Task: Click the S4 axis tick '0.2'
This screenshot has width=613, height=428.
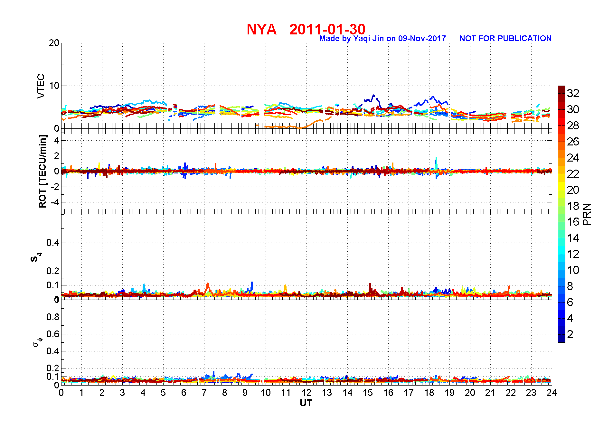Action: click(53, 271)
